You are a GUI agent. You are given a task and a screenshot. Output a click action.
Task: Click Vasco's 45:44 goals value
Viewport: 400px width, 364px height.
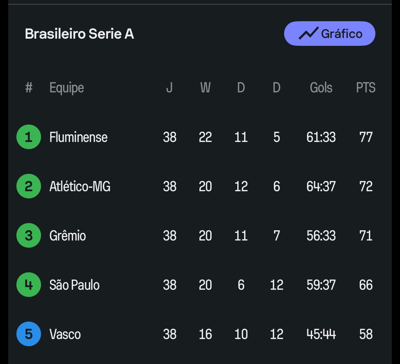[321, 334]
